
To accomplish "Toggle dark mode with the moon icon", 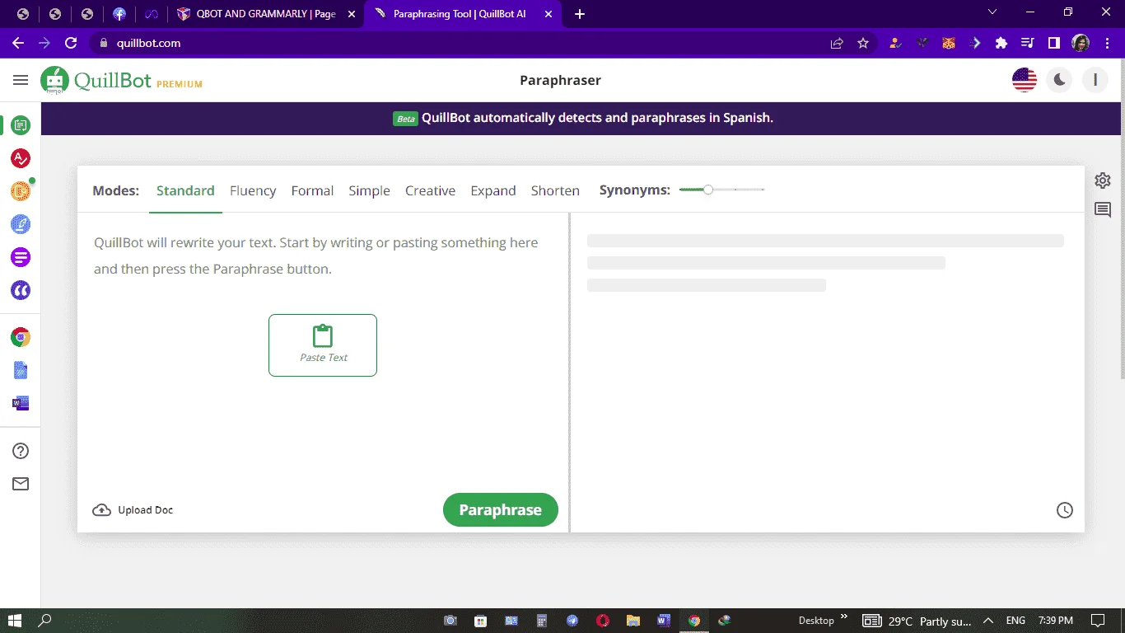I will tap(1060, 80).
